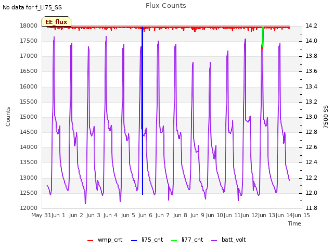This screenshot has width=333, height=250.
Task: Click the Jun 6 x-axis tick label
Action: click(145, 215)
